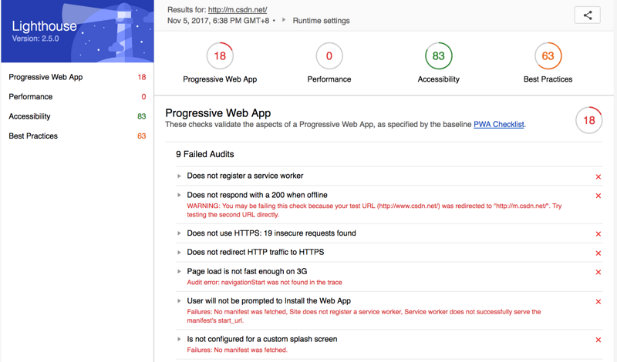The image size is (617, 362).
Task: Click the 'Accessibility' label under gauge
Action: (x=438, y=79)
